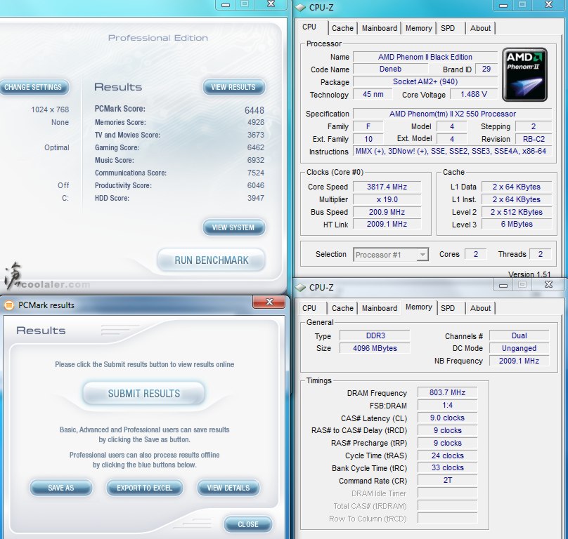The width and height of the screenshot is (568, 539).
Task: Click the DRAM Frequency value 803.7 MHz
Action: tap(447, 392)
